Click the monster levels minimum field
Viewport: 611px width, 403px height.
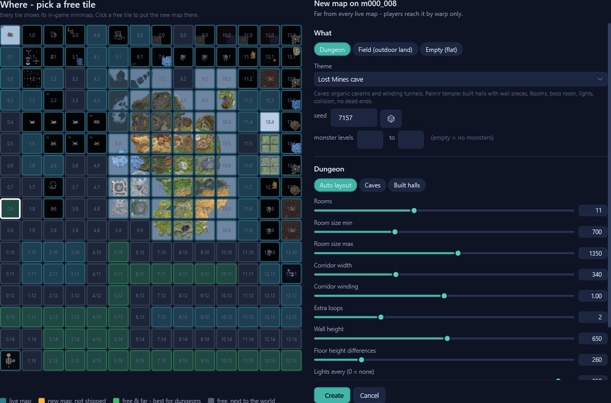pyautogui.click(x=370, y=139)
